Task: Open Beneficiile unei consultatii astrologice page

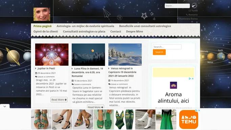Action: tap(145, 26)
